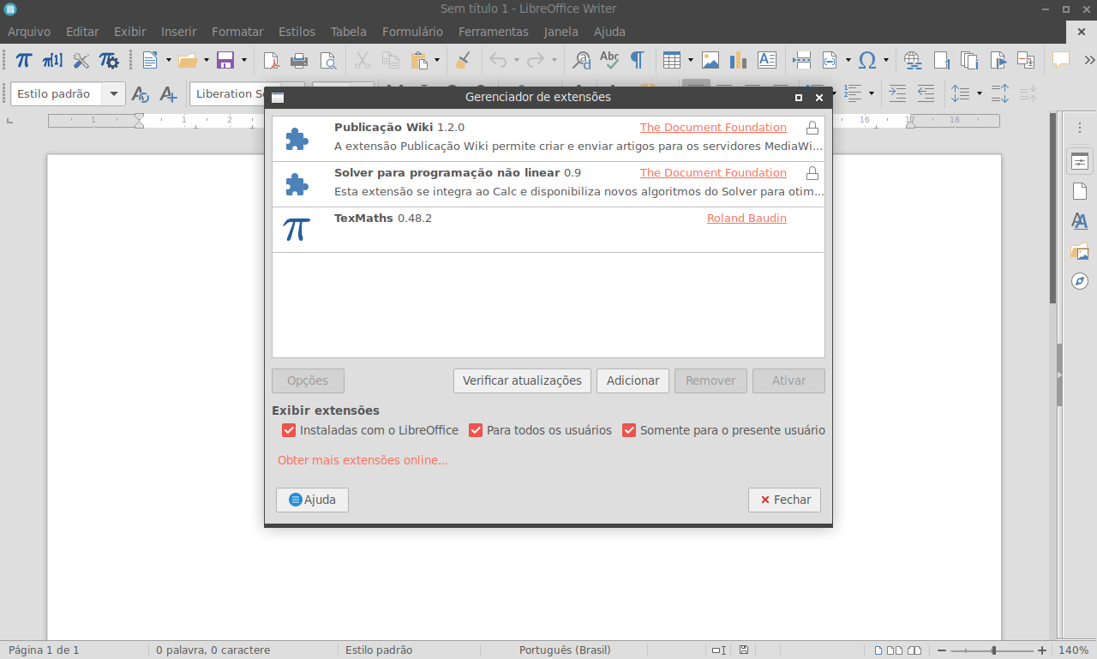Expand the Special Character dropdown arrow

[x=886, y=60]
